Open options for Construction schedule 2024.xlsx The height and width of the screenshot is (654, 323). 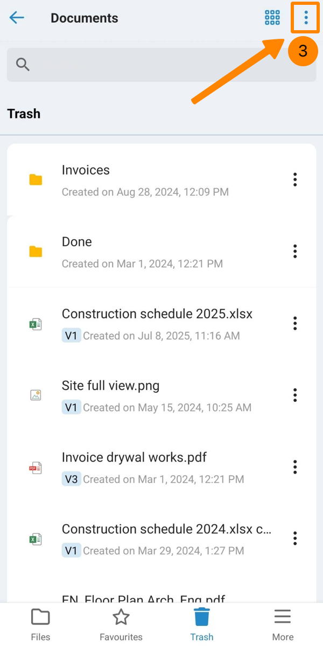(295, 538)
